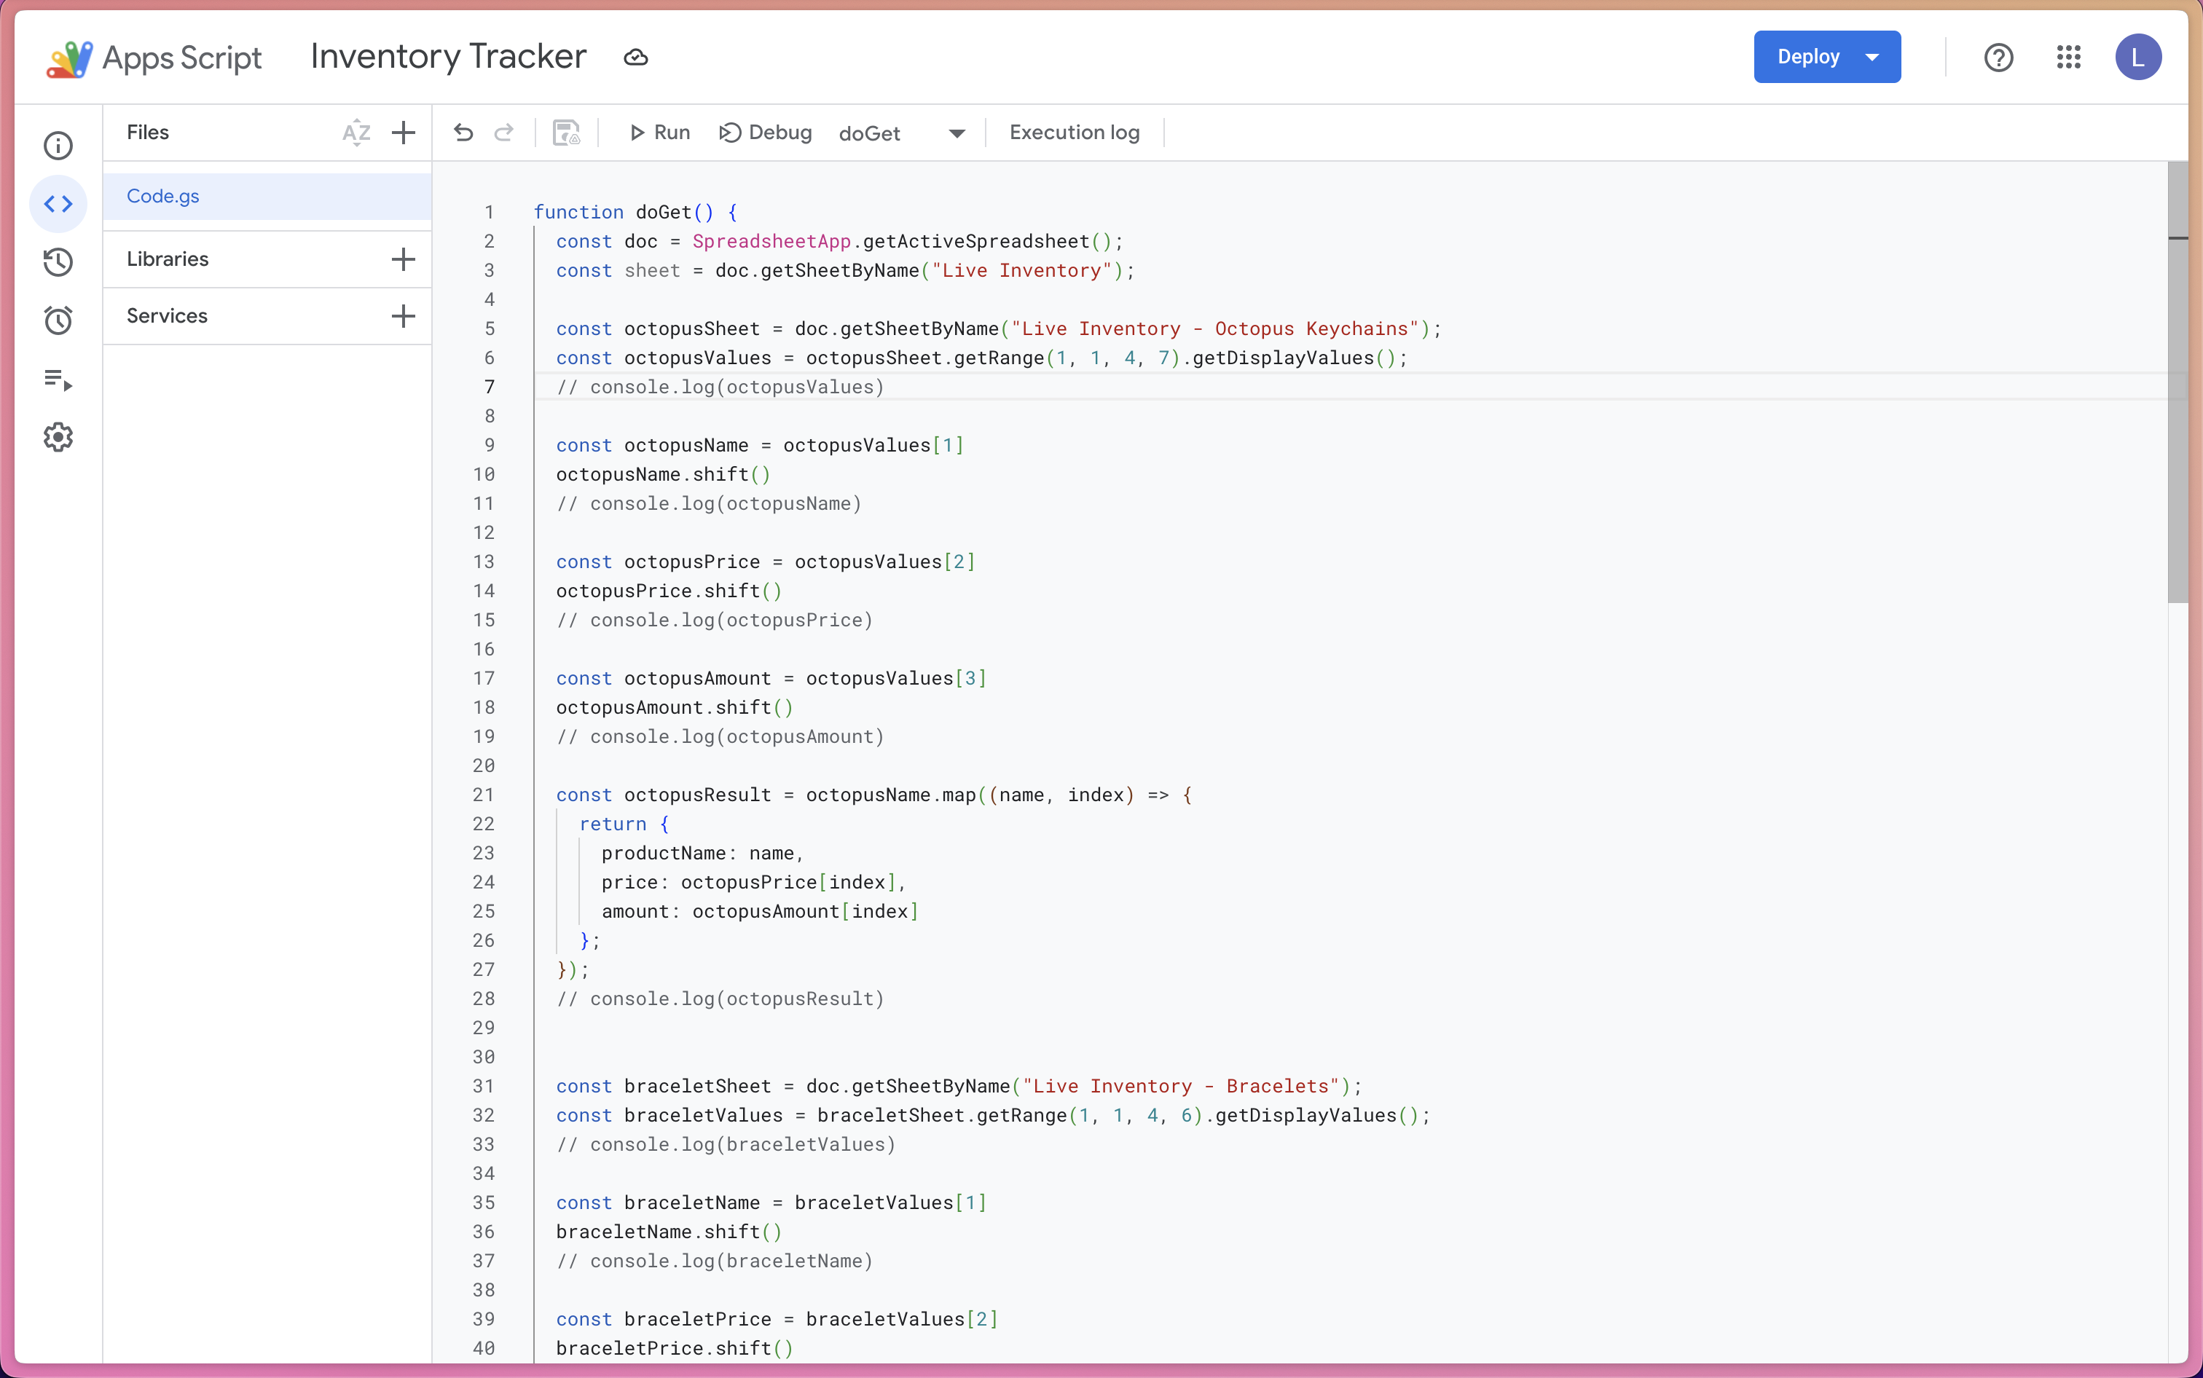Start the Debug button
The width and height of the screenshot is (2203, 1378).
coord(766,133)
